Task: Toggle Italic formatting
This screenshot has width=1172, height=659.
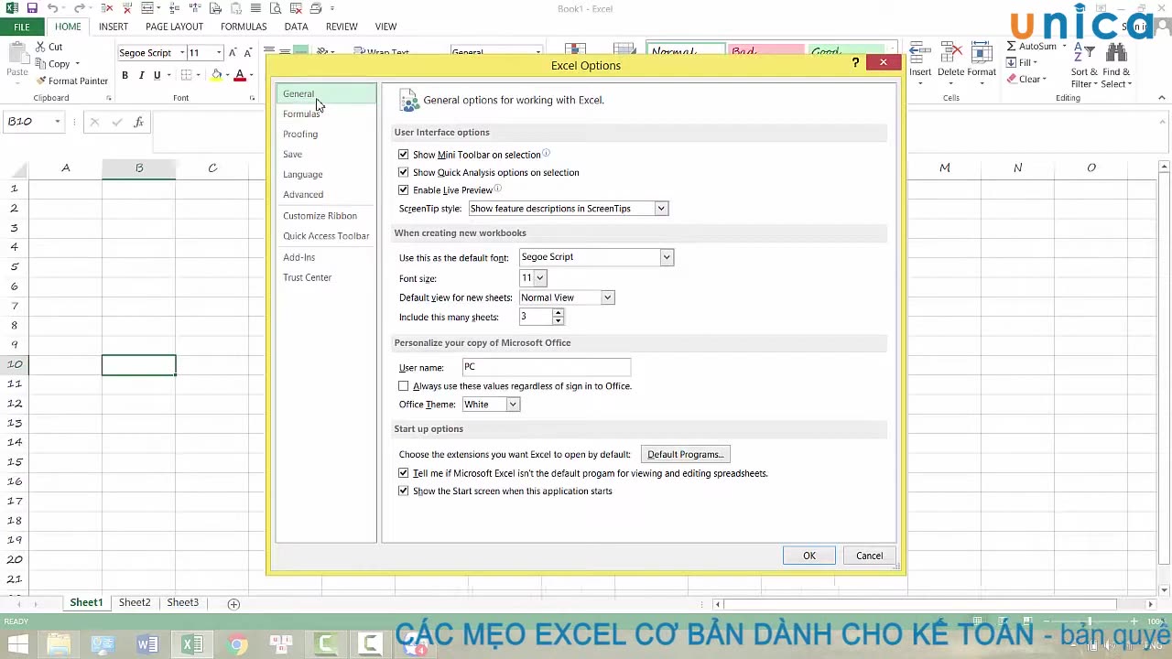Action: [141, 75]
